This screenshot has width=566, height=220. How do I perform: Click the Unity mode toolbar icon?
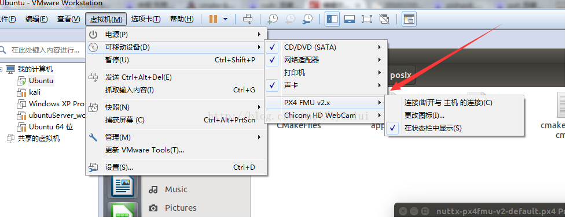tap(385, 19)
